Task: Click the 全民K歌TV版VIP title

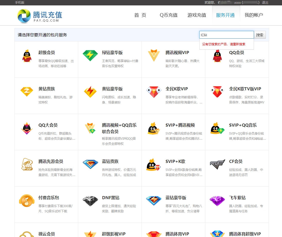Action: (x=245, y=89)
